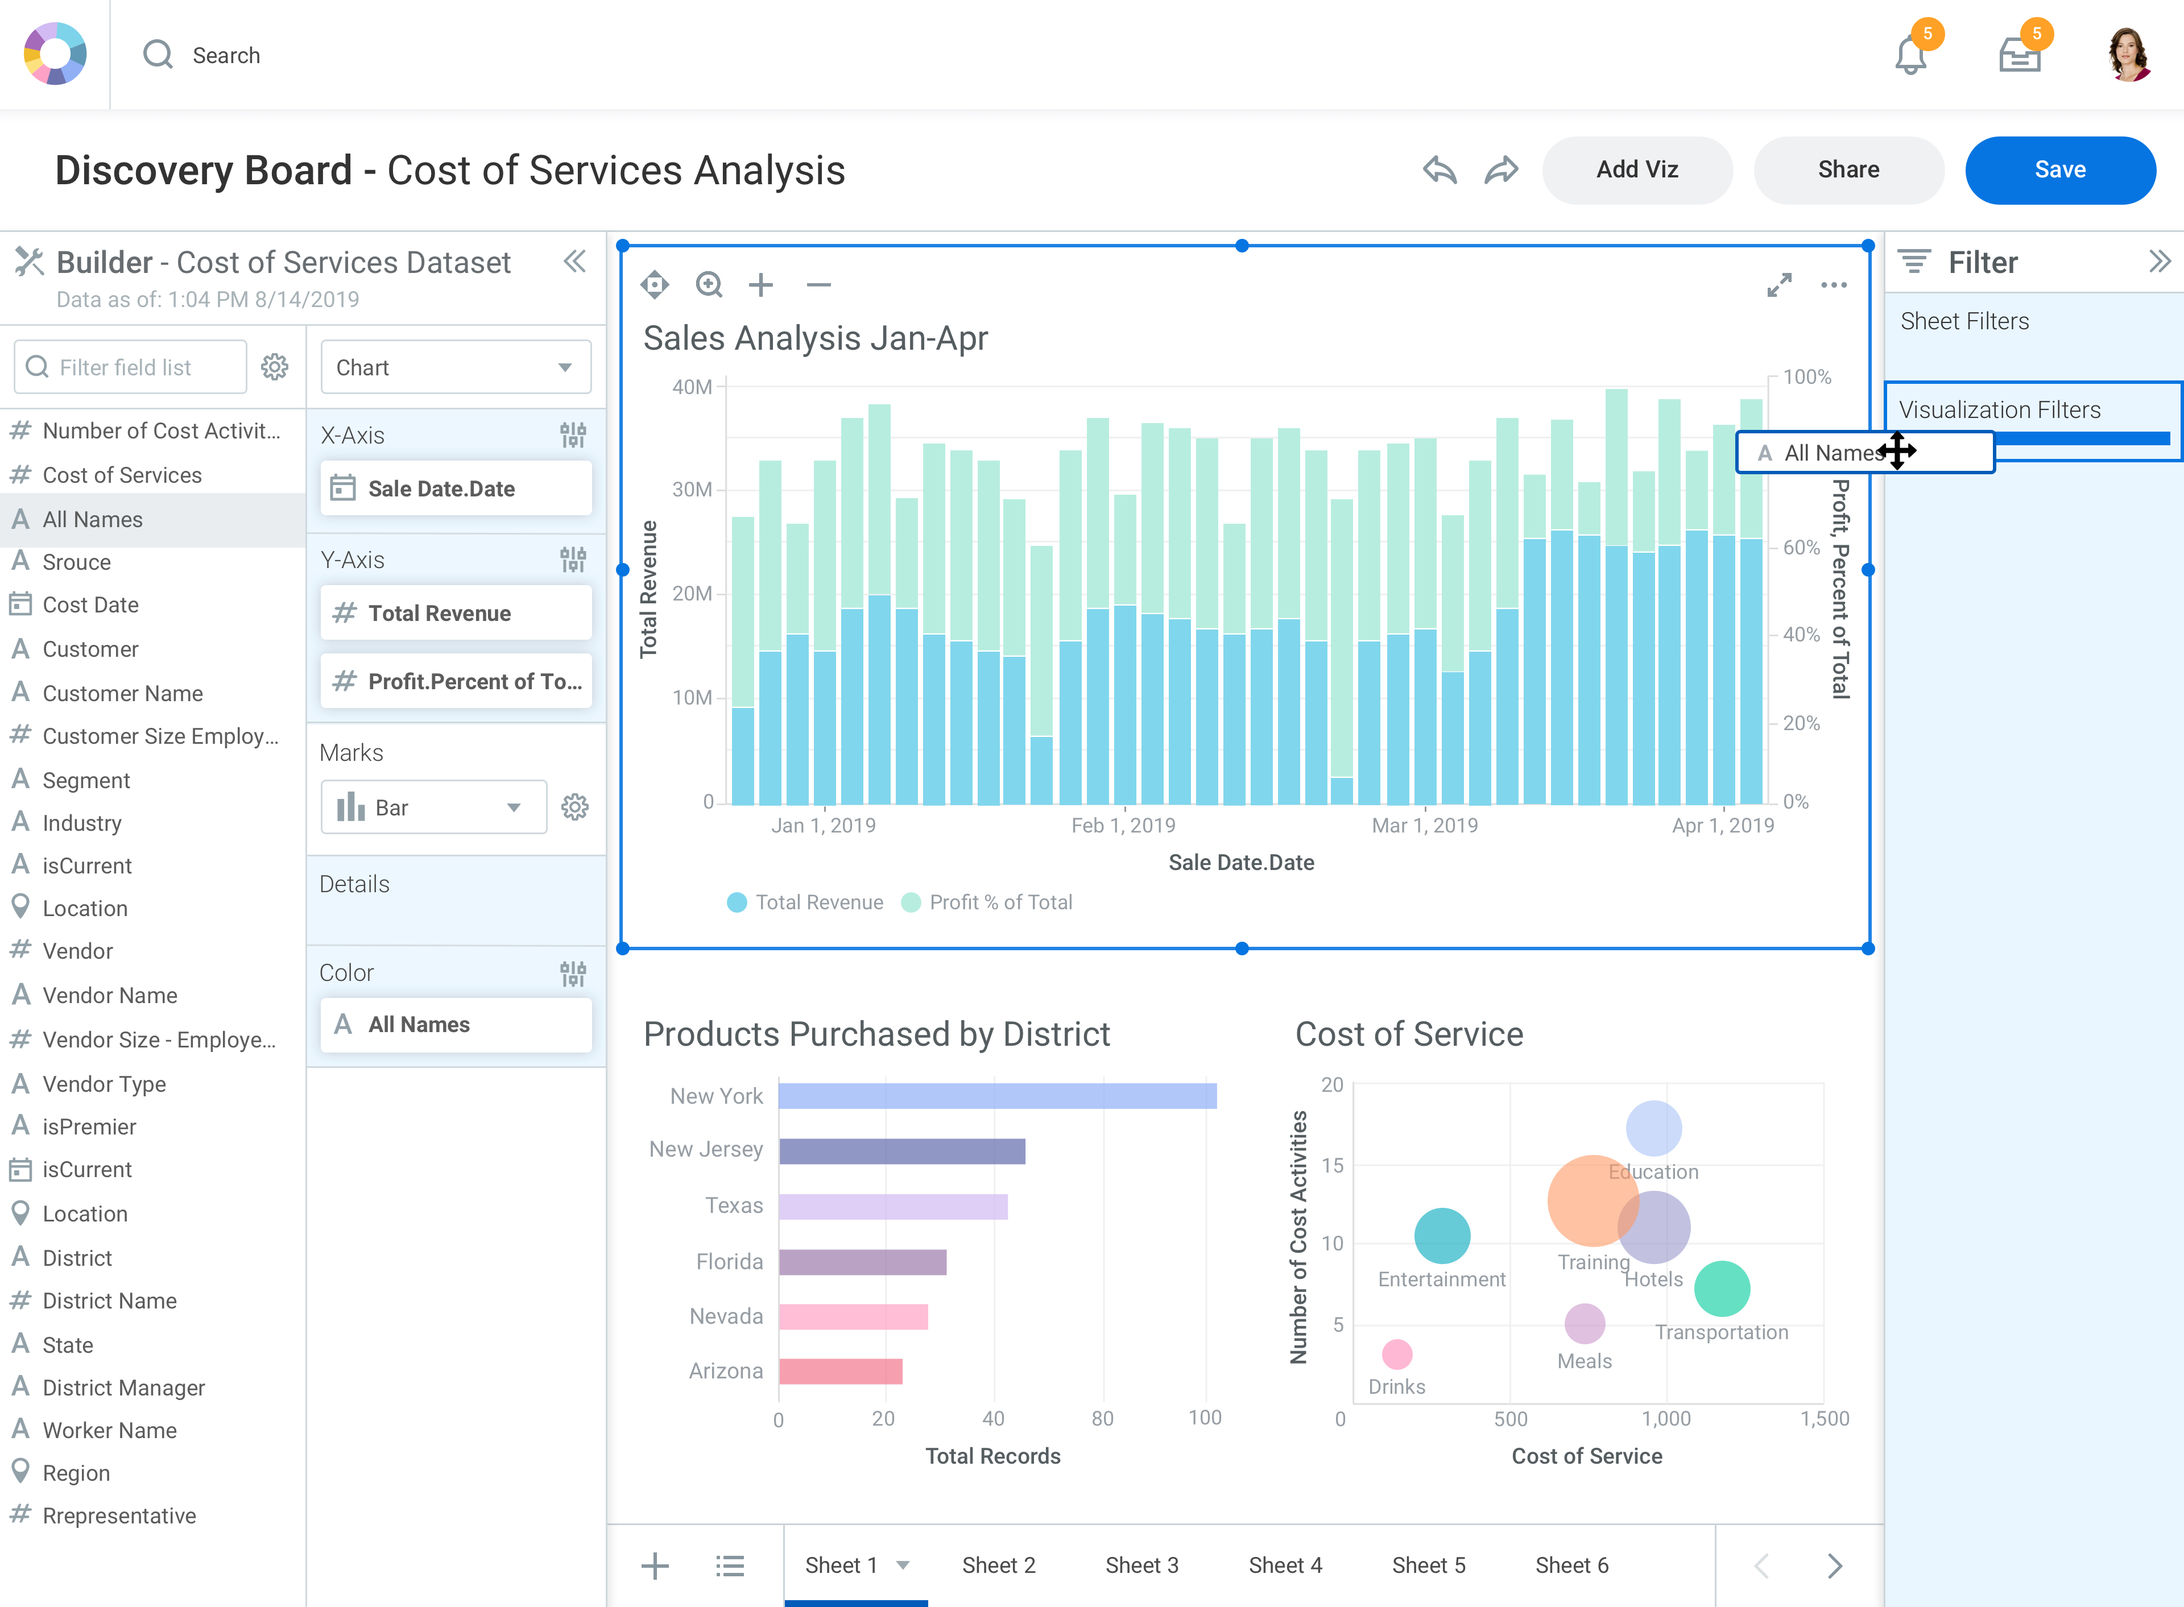Click the Filter field list input
The image size is (2184, 1607).
[x=131, y=368]
